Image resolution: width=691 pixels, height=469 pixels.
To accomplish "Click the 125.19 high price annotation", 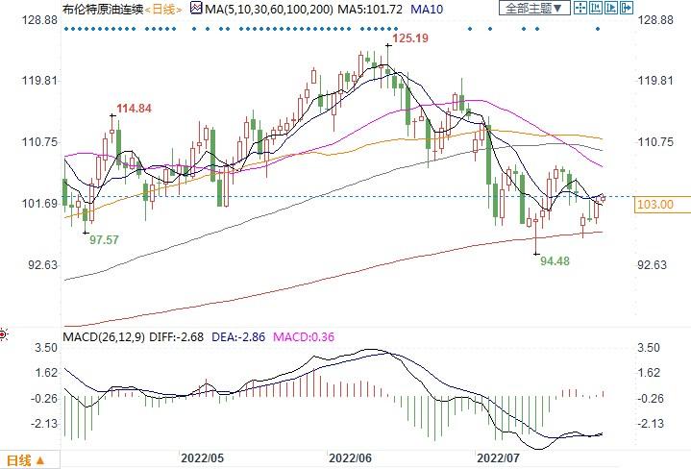I will tap(409, 38).
